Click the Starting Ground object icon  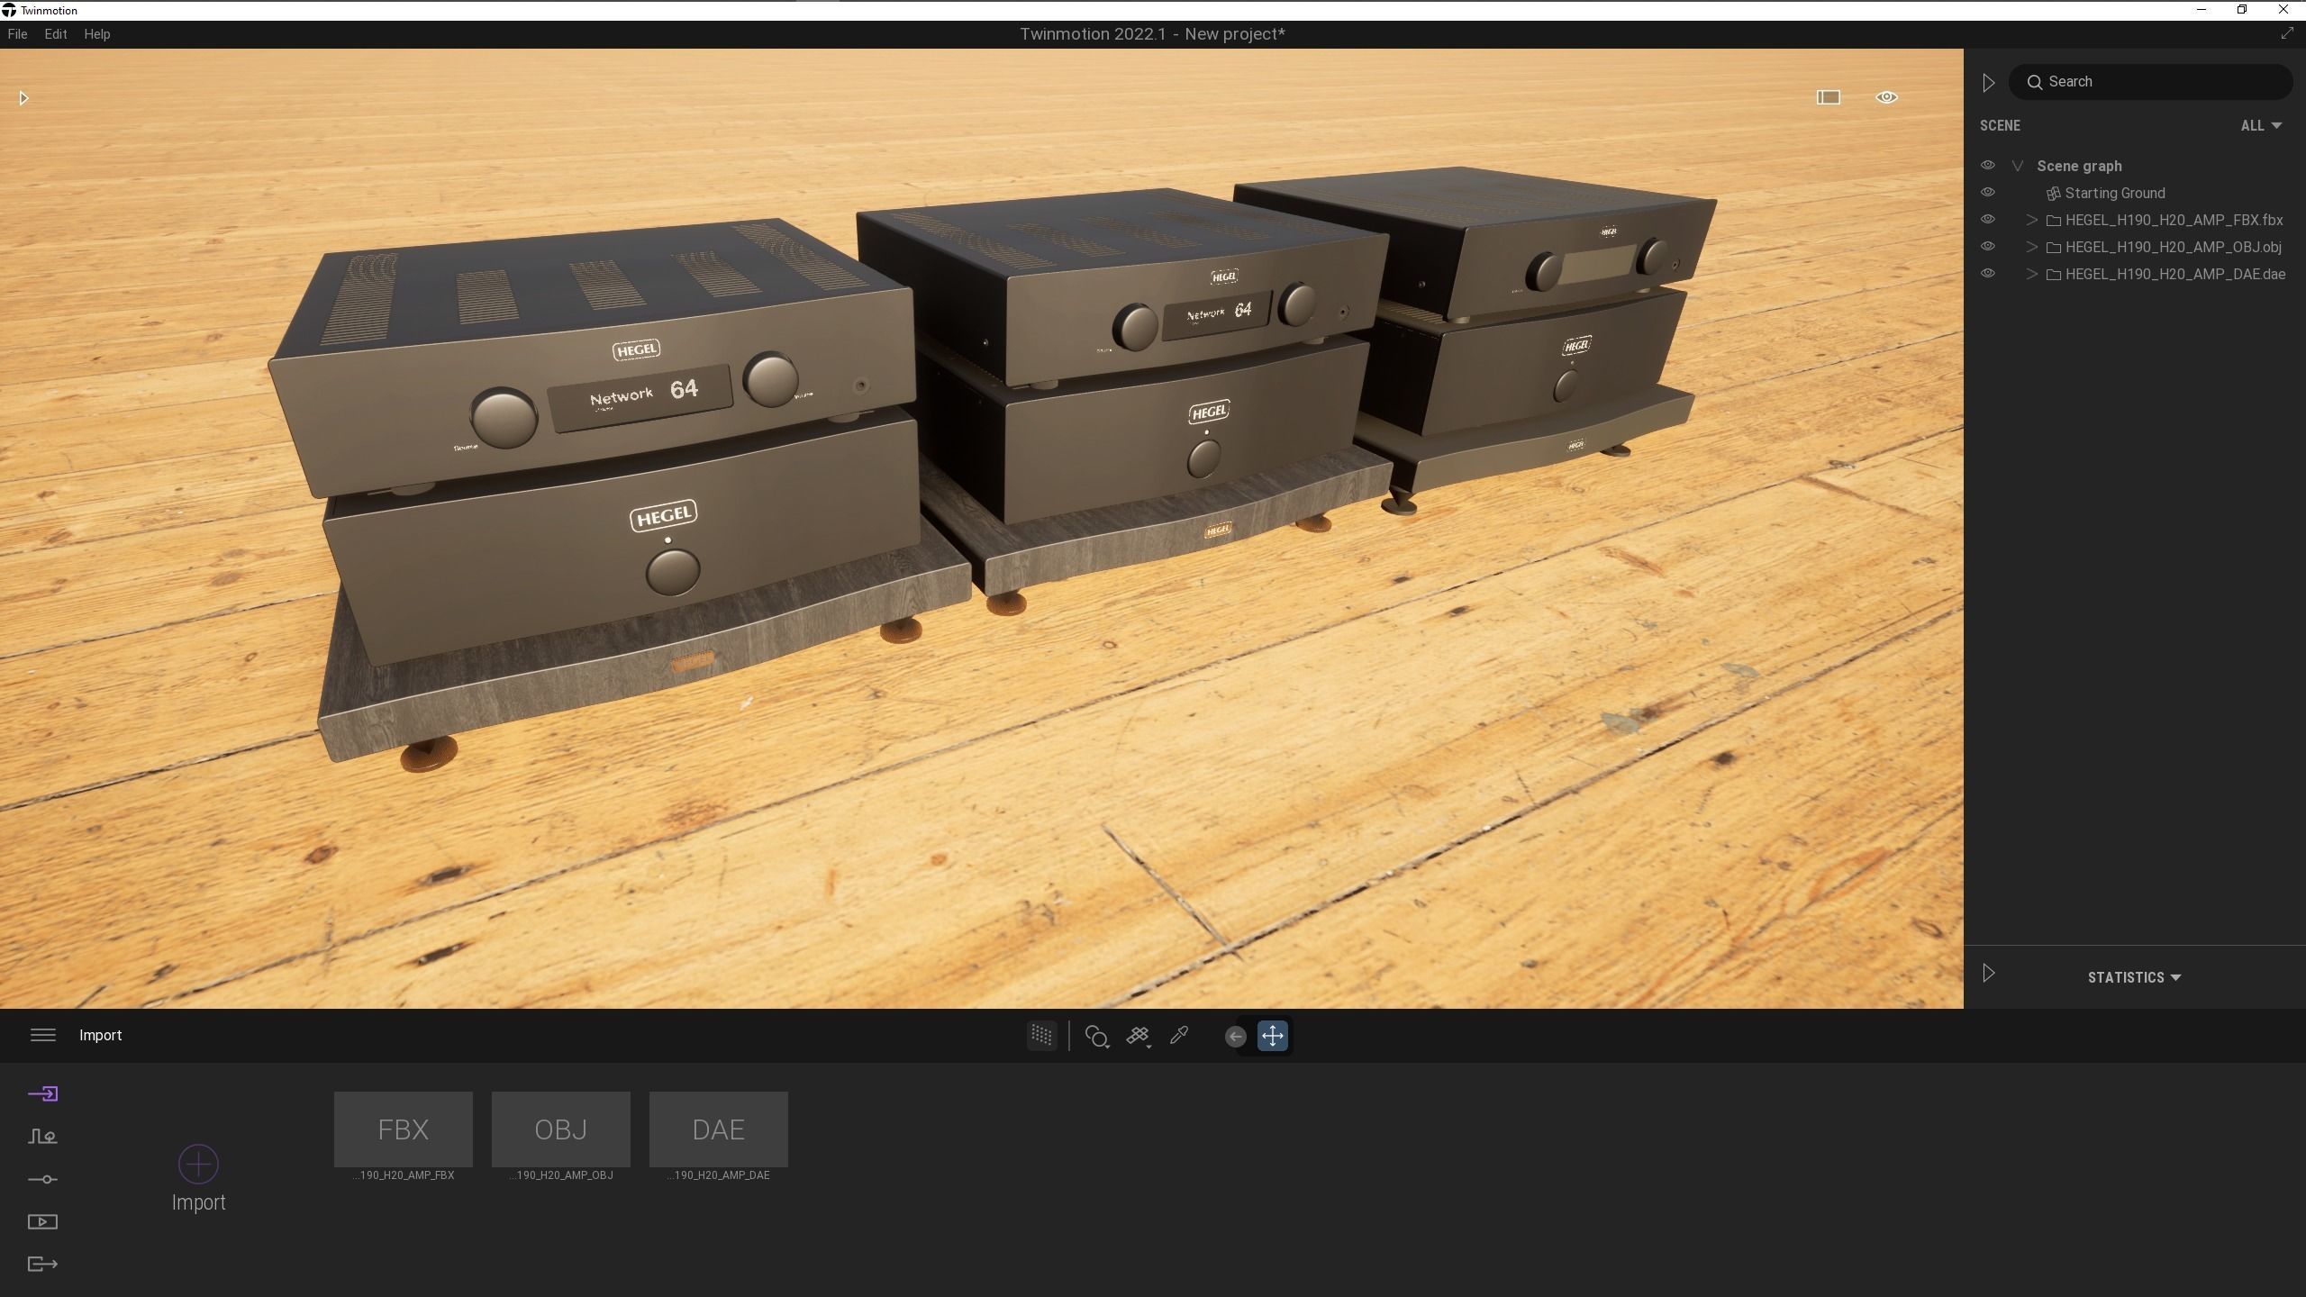[x=2053, y=194]
